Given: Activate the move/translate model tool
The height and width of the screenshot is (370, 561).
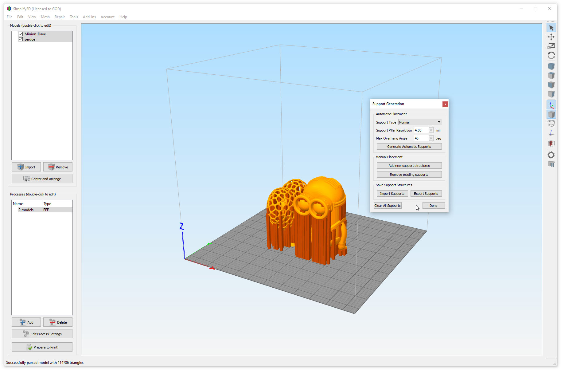Looking at the screenshot, I should tap(551, 37).
